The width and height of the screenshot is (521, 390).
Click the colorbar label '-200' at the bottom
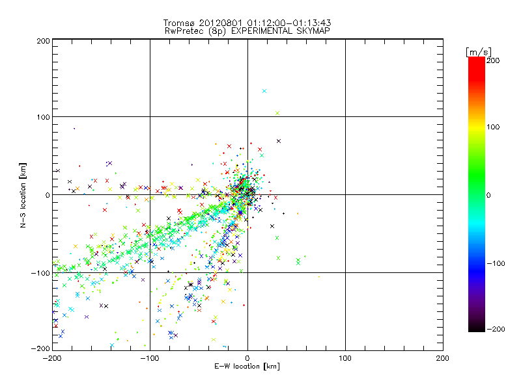tap(496, 329)
